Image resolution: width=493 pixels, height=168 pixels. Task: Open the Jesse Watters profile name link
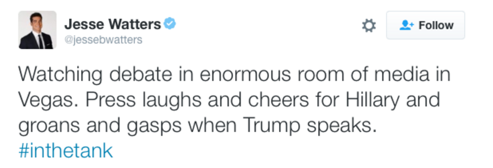click(112, 24)
